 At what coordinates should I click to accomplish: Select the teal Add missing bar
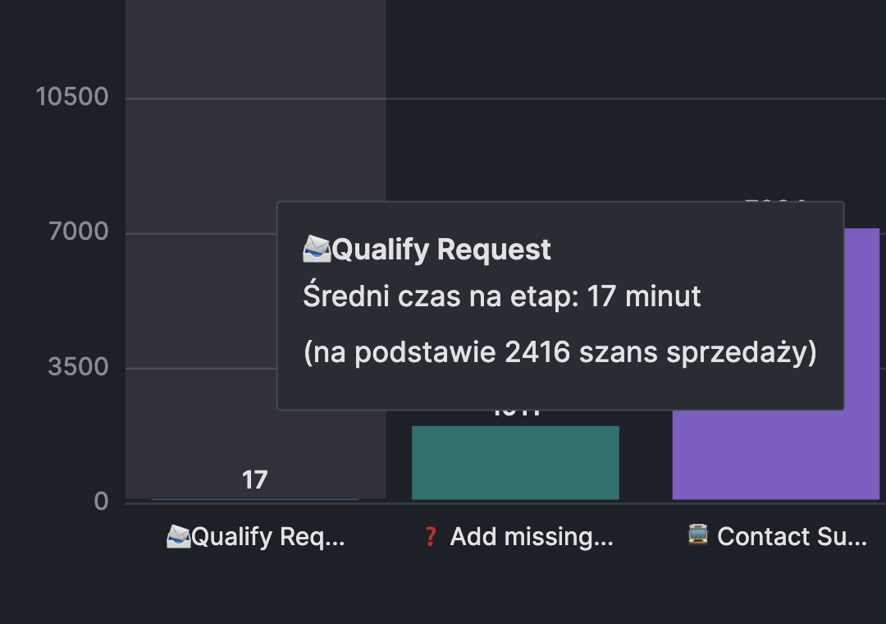point(515,462)
